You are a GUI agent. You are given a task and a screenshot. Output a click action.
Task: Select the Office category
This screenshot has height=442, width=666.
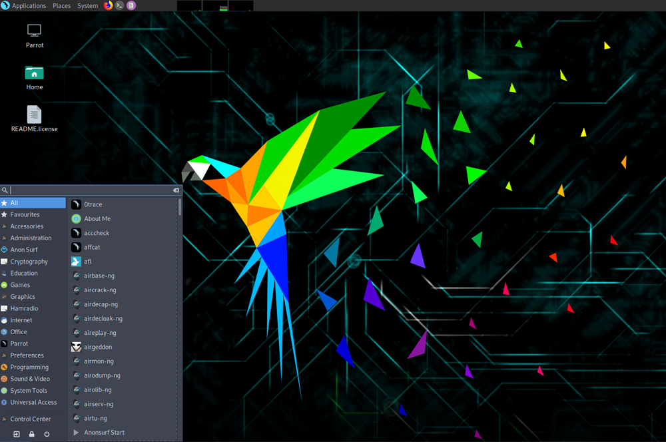coord(33,332)
